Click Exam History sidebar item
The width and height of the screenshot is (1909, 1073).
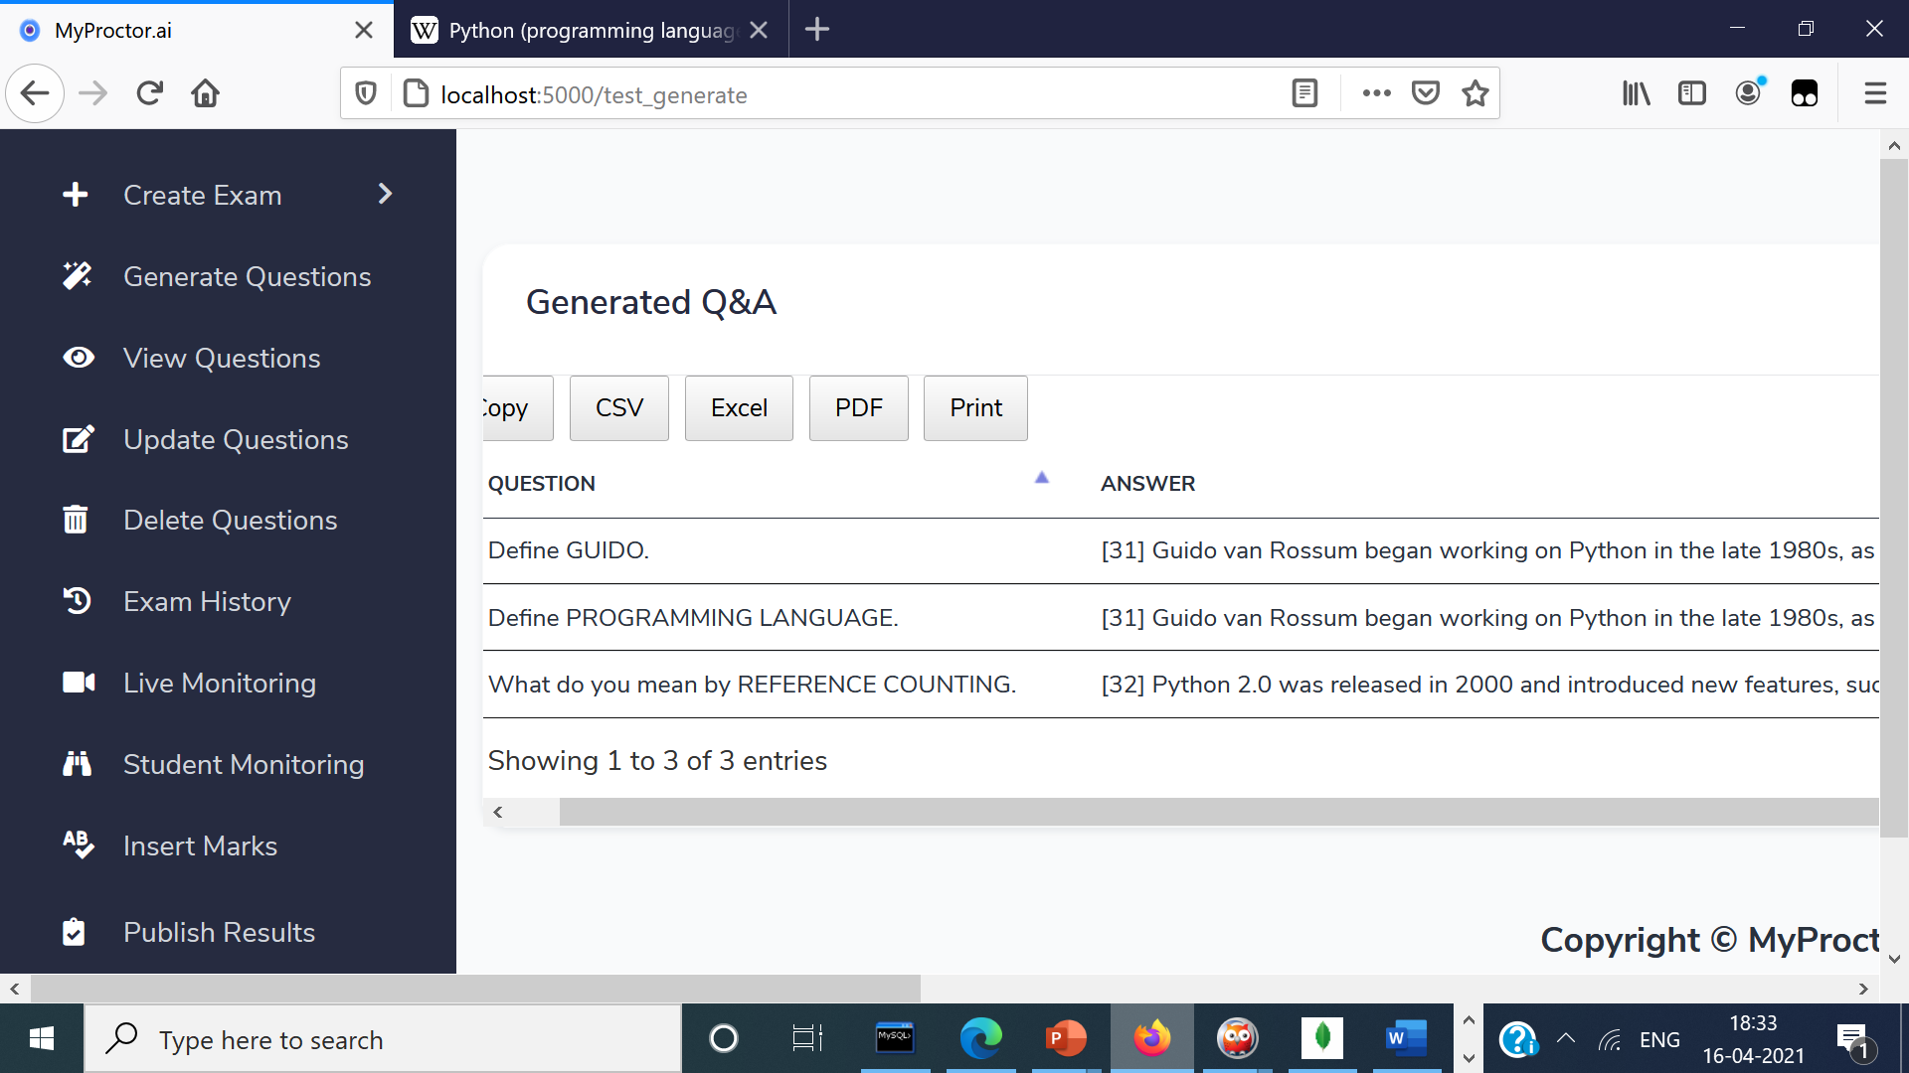click(207, 601)
